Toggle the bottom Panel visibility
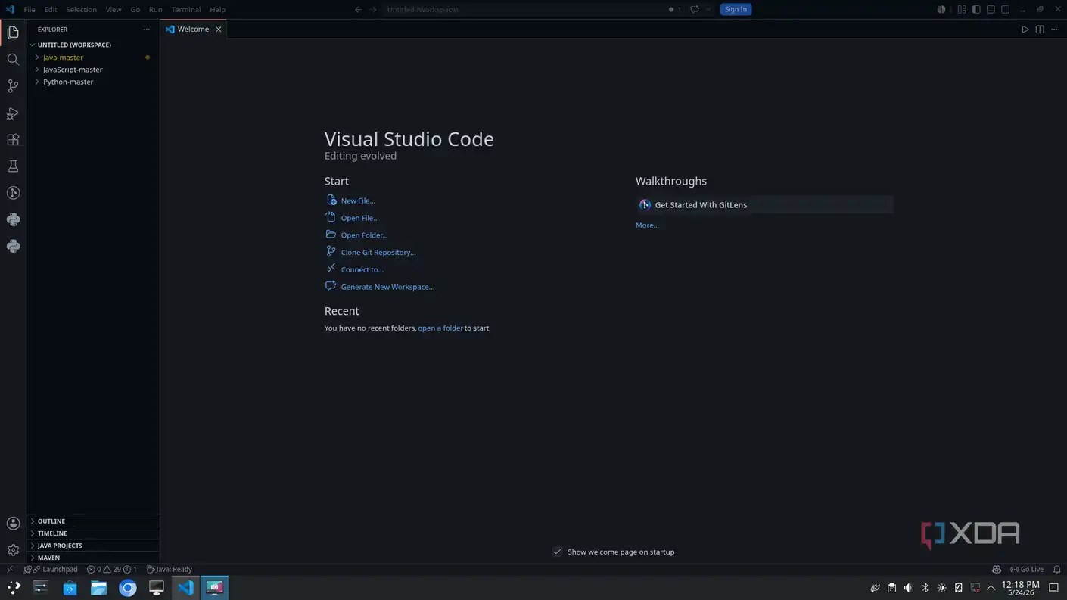The height and width of the screenshot is (600, 1067). (991, 9)
